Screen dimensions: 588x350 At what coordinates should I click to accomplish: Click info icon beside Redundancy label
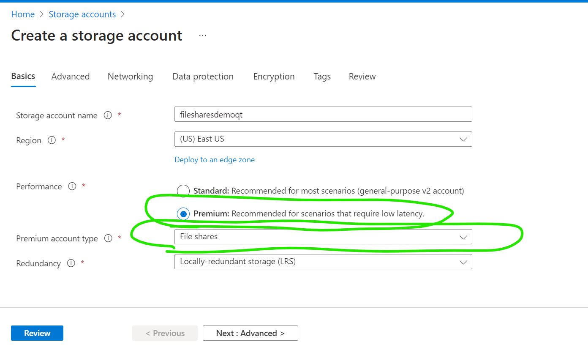click(x=71, y=263)
